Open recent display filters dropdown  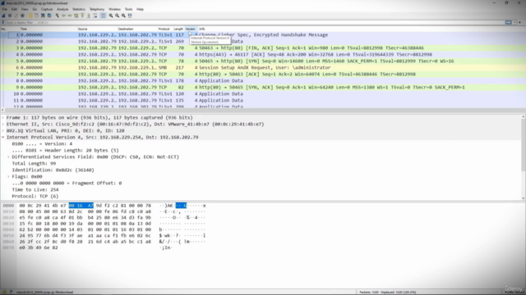pos(514,22)
